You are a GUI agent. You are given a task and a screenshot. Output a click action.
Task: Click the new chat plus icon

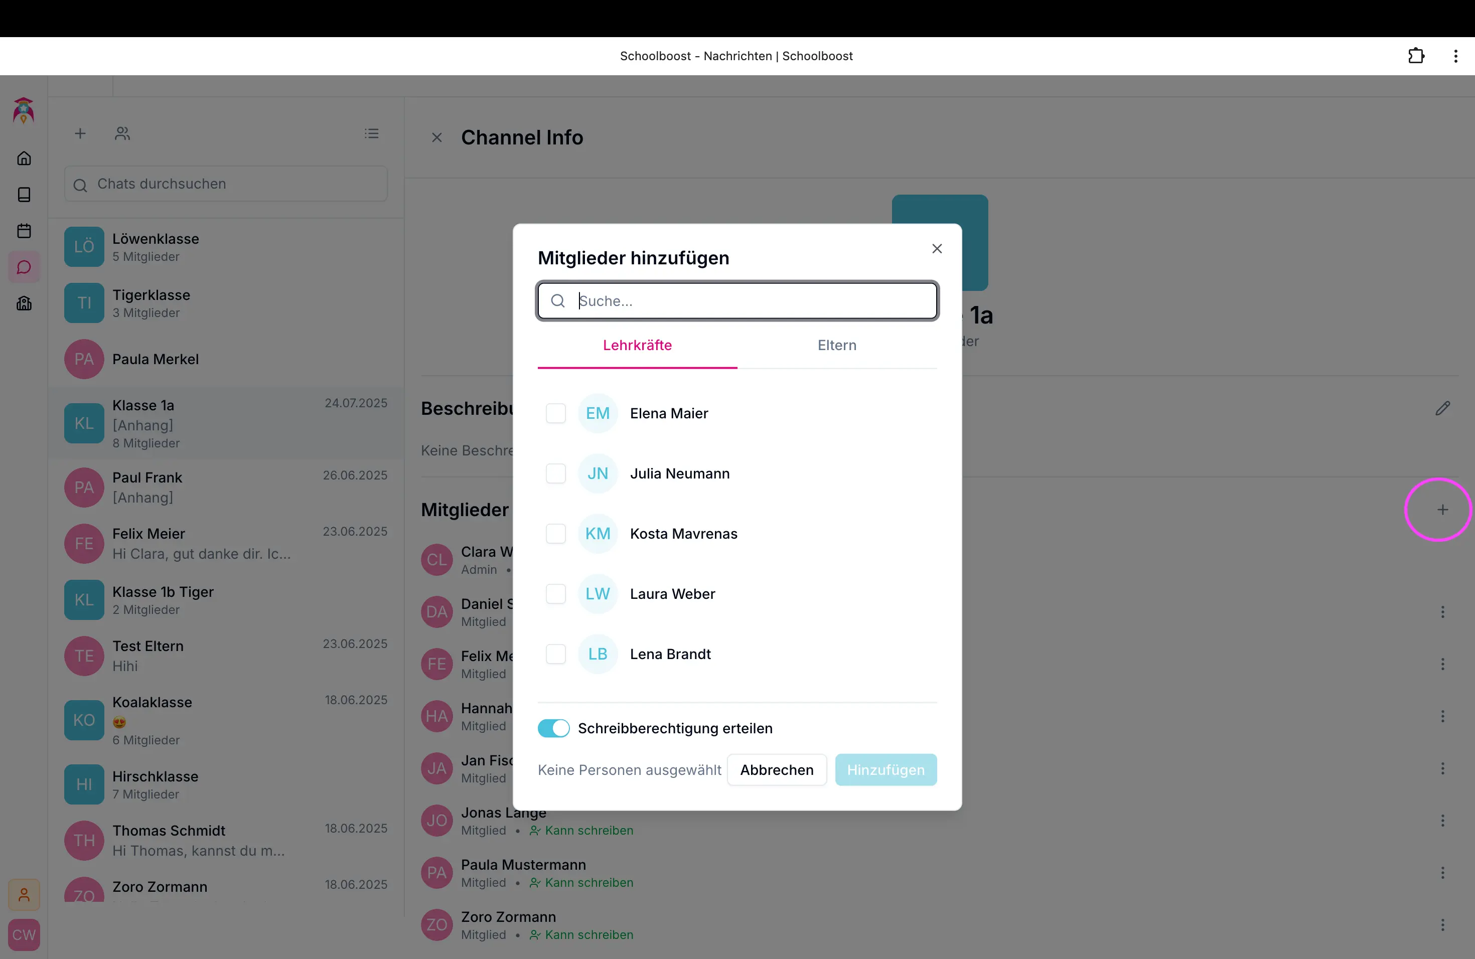click(80, 134)
